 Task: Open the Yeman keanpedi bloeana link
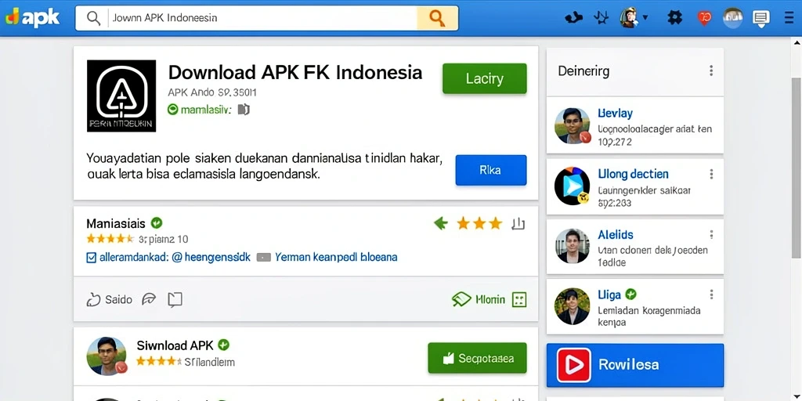coord(335,257)
